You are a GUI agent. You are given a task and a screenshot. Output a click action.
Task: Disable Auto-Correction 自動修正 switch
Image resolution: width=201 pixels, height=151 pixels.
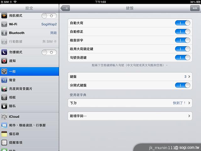point(182,31)
